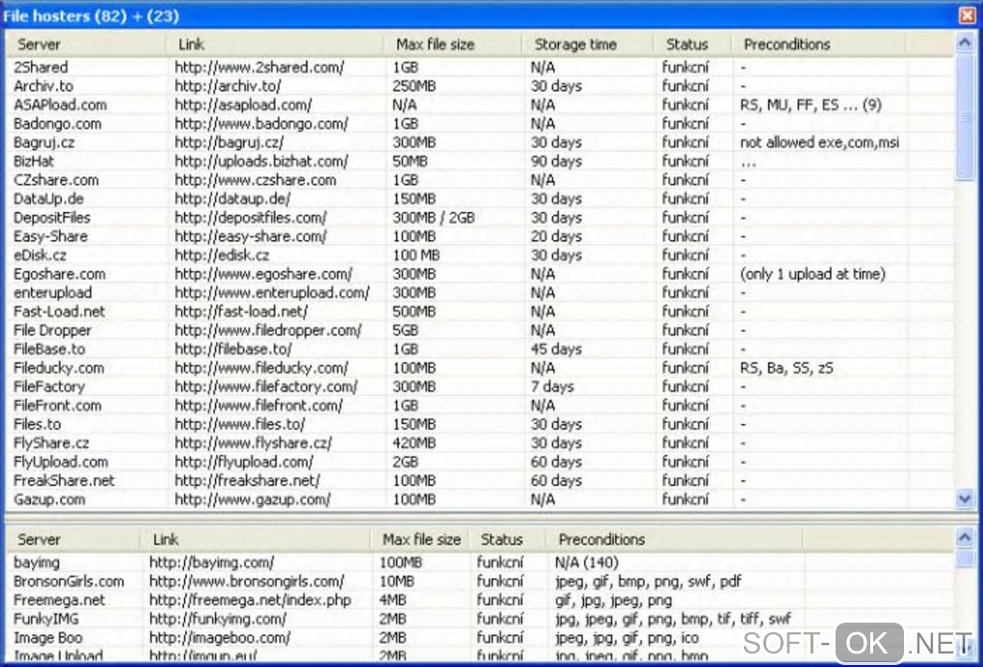The height and width of the screenshot is (667, 983).
Task: Click the 'N/A (140)' preconditions cell
Action: [587, 562]
